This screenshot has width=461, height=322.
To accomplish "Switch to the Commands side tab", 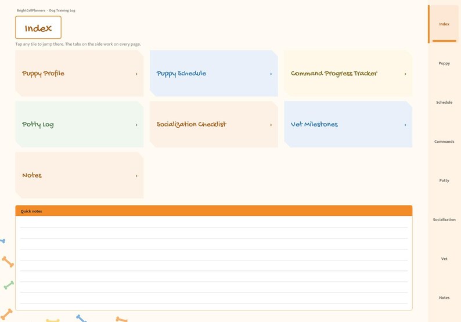I will point(444,142).
